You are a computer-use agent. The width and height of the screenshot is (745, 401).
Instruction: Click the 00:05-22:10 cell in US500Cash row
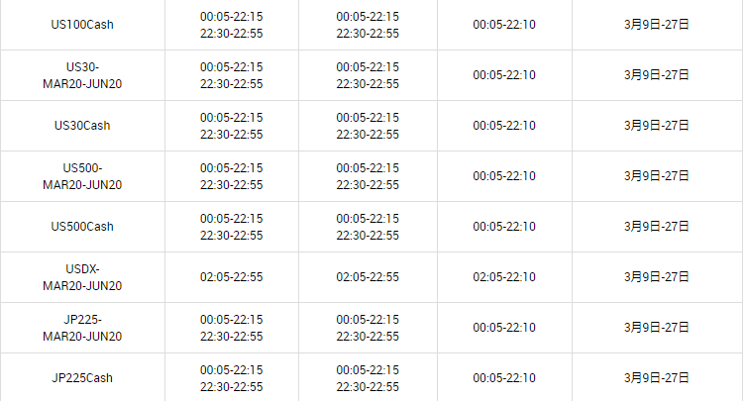coord(504,227)
